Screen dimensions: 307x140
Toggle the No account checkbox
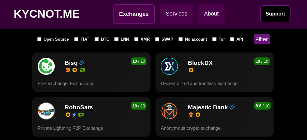(x=181, y=39)
